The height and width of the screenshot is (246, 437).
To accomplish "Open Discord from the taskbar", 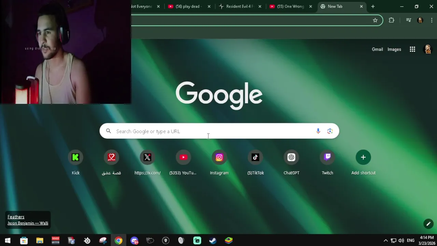I will [134, 241].
